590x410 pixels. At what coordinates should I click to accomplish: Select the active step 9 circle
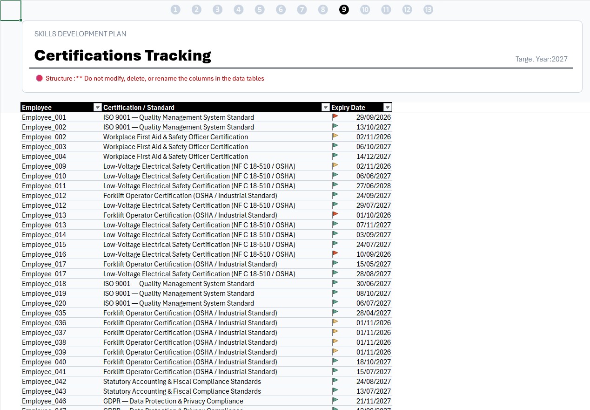pos(344,9)
